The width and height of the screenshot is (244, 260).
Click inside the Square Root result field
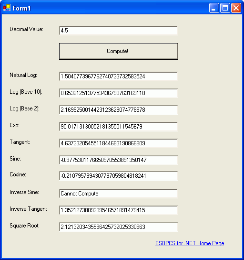click(119, 227)
